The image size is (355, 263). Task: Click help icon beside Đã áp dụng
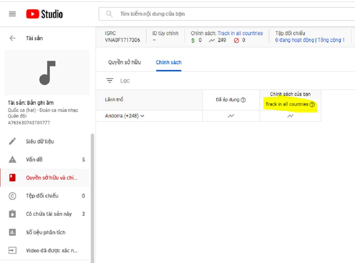pos(243,100)
